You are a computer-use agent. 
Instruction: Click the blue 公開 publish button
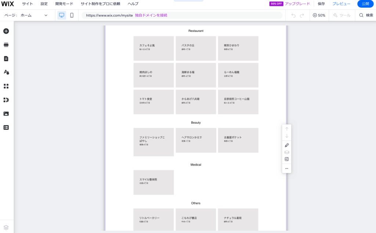365,4
